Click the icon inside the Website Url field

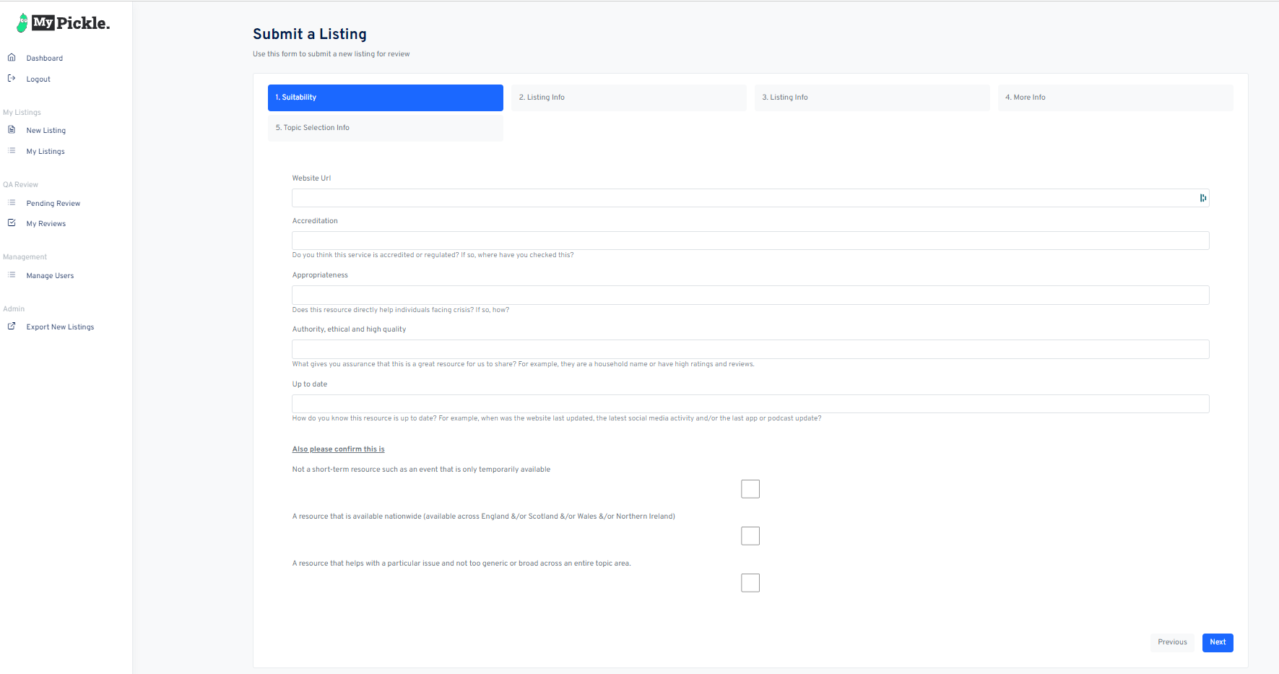pos(1202,198)
